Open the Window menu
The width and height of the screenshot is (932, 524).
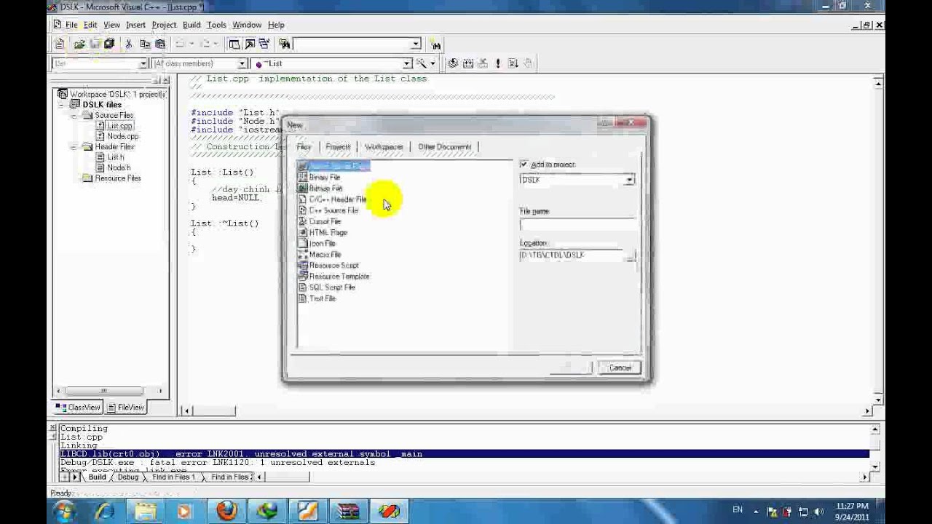click(x=247, y=25)
